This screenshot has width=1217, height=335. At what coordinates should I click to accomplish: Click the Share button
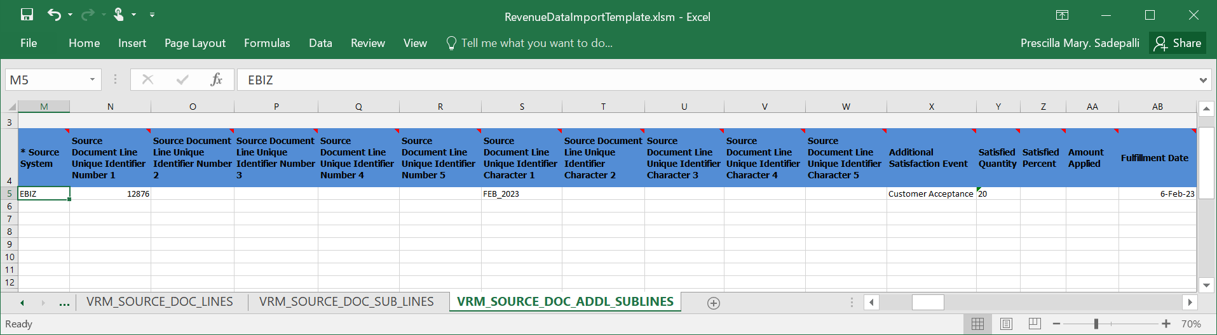pos(1178,43)
